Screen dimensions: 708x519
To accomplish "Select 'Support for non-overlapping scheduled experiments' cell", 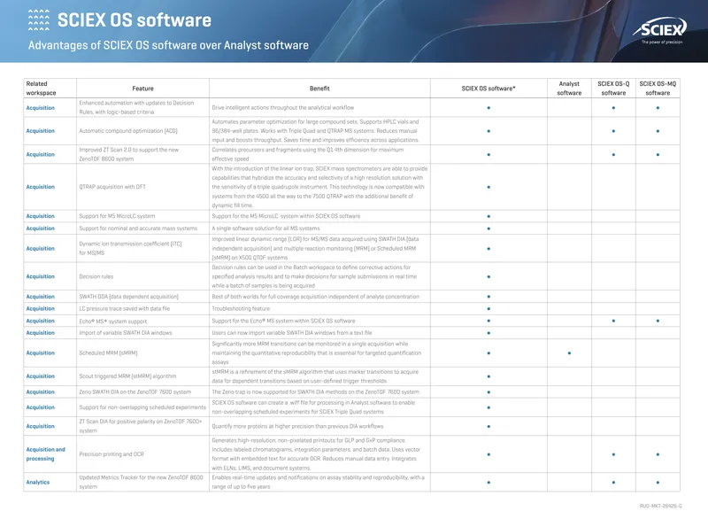I will point(142,407).
